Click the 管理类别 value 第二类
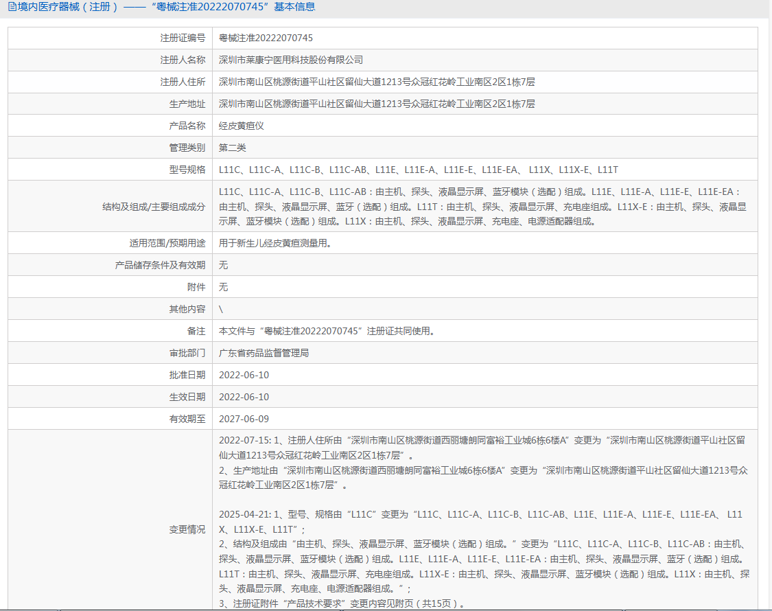Viewport: 772px width, 611px height. coord(233,148)
